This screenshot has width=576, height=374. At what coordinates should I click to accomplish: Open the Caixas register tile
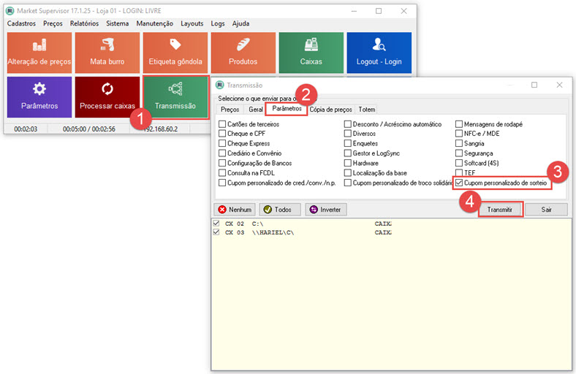(x=311, y=53)
